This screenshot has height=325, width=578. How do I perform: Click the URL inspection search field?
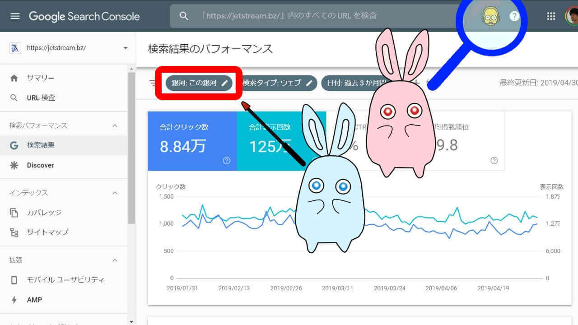(x=316, y=16)
